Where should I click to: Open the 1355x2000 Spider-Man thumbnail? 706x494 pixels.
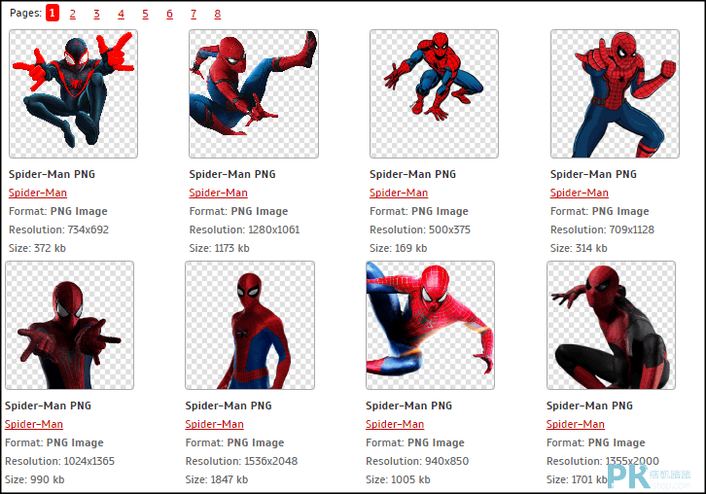coord(611,325)
